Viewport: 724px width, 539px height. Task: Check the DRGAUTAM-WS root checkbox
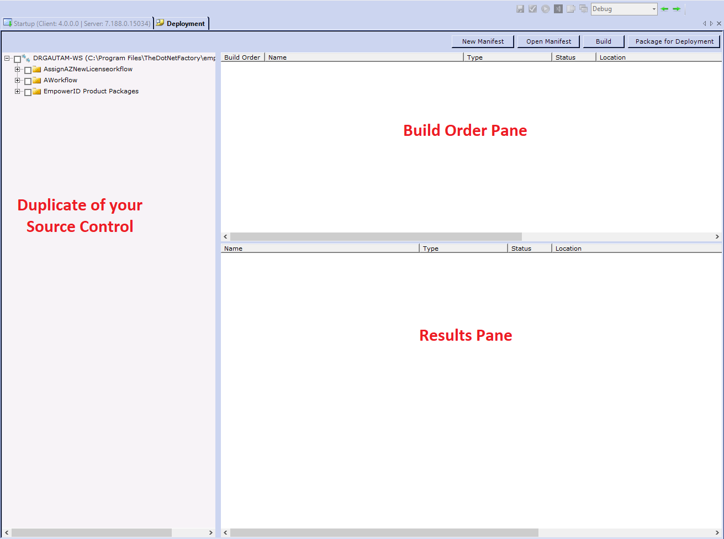click(17, 57)
